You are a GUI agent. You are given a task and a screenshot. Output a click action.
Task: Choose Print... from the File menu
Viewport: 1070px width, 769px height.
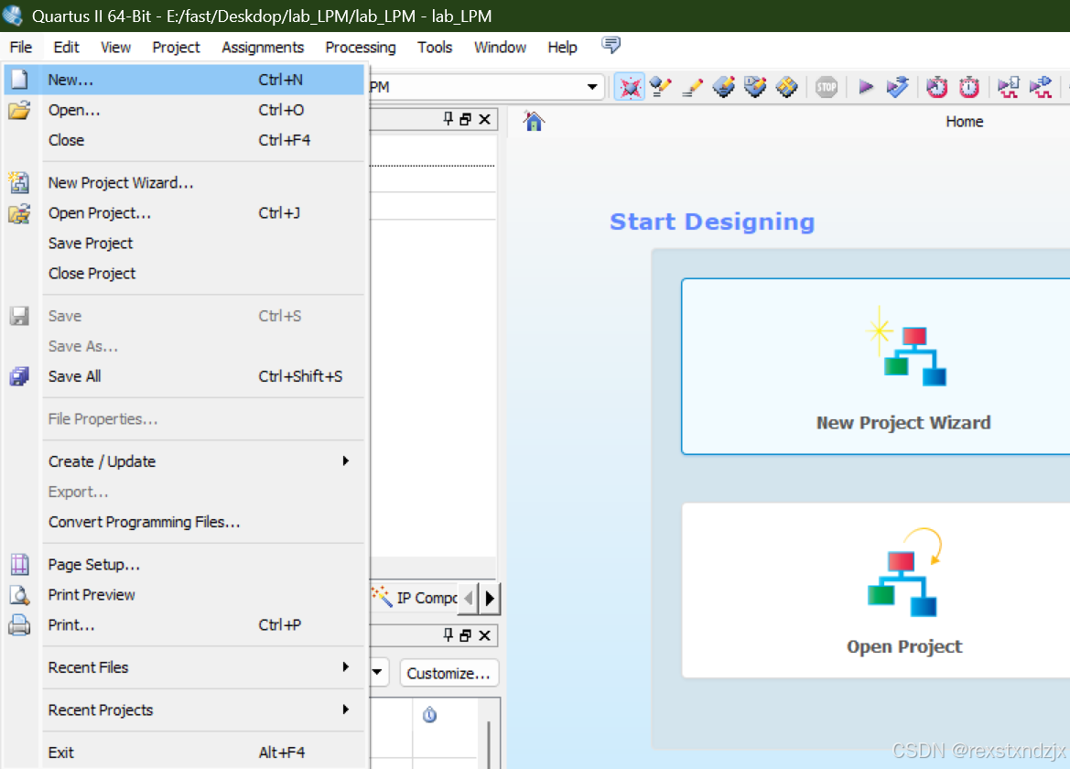point(184,624)
